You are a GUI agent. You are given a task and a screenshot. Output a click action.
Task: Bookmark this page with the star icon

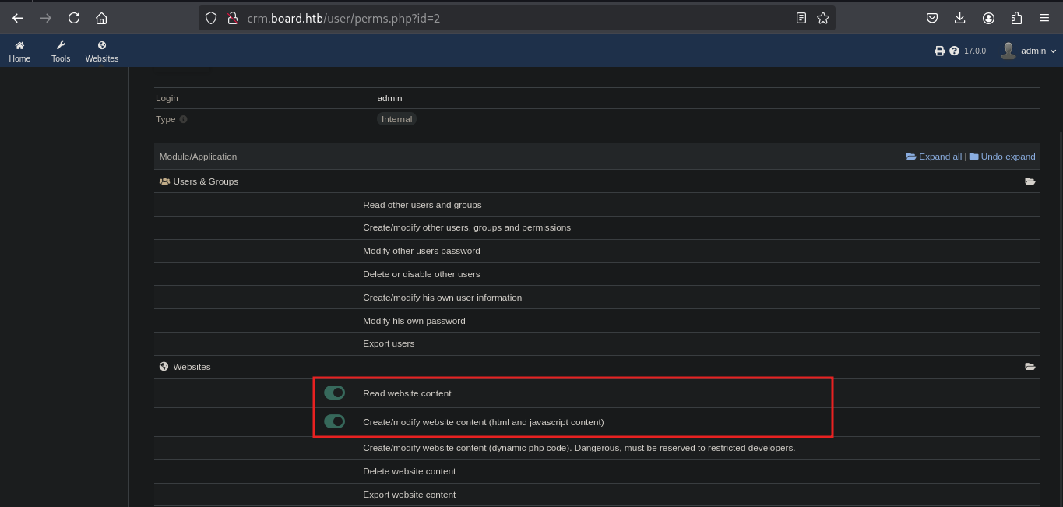(823, 18)
